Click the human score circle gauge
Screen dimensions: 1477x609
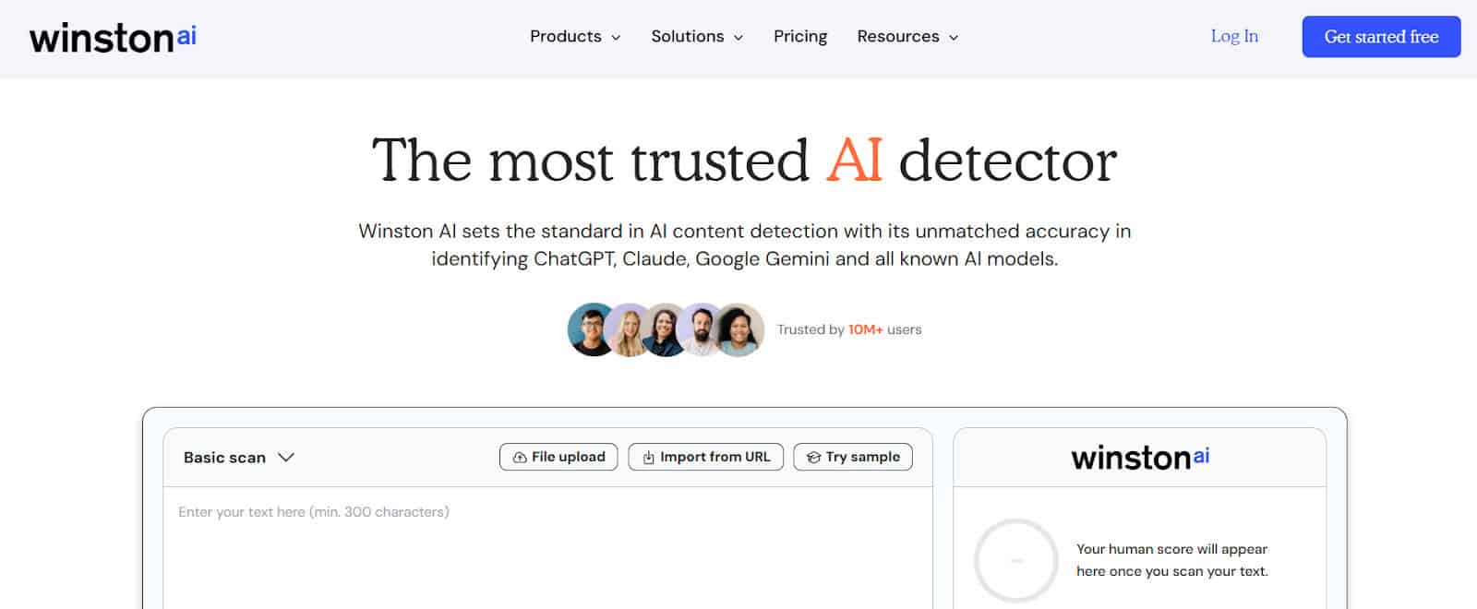(x=1015, y=560)
